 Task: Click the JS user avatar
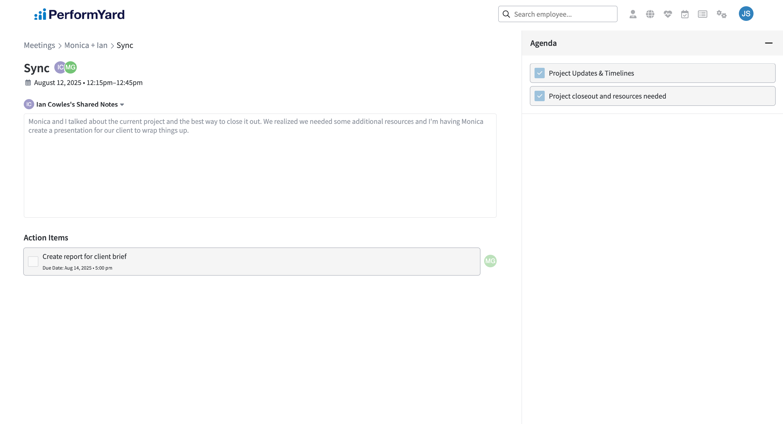pos(746,14)
